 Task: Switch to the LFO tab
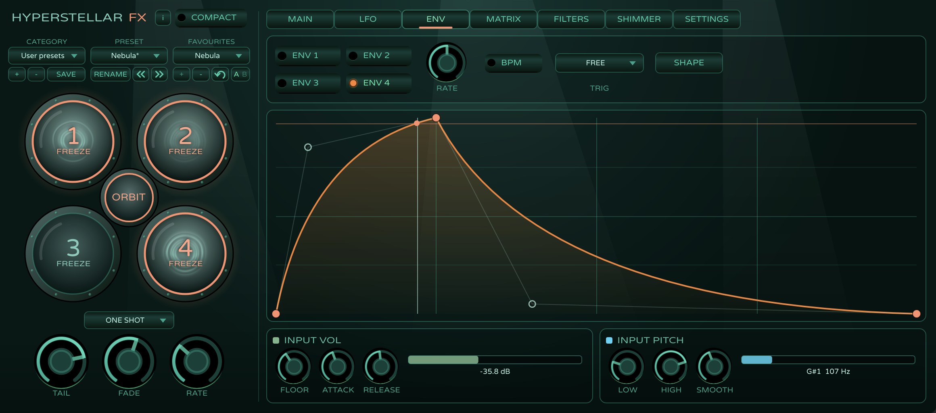point(368,19)
